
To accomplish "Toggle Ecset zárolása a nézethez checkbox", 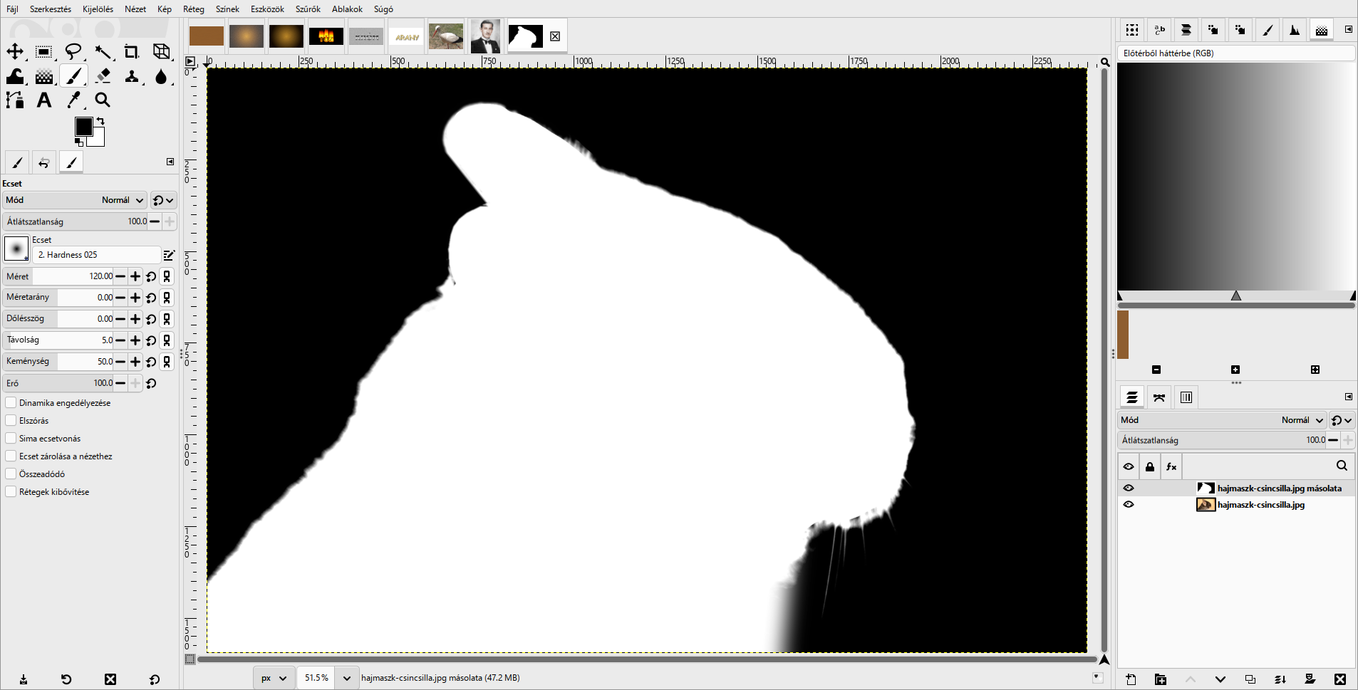I will tap(11, 456).
